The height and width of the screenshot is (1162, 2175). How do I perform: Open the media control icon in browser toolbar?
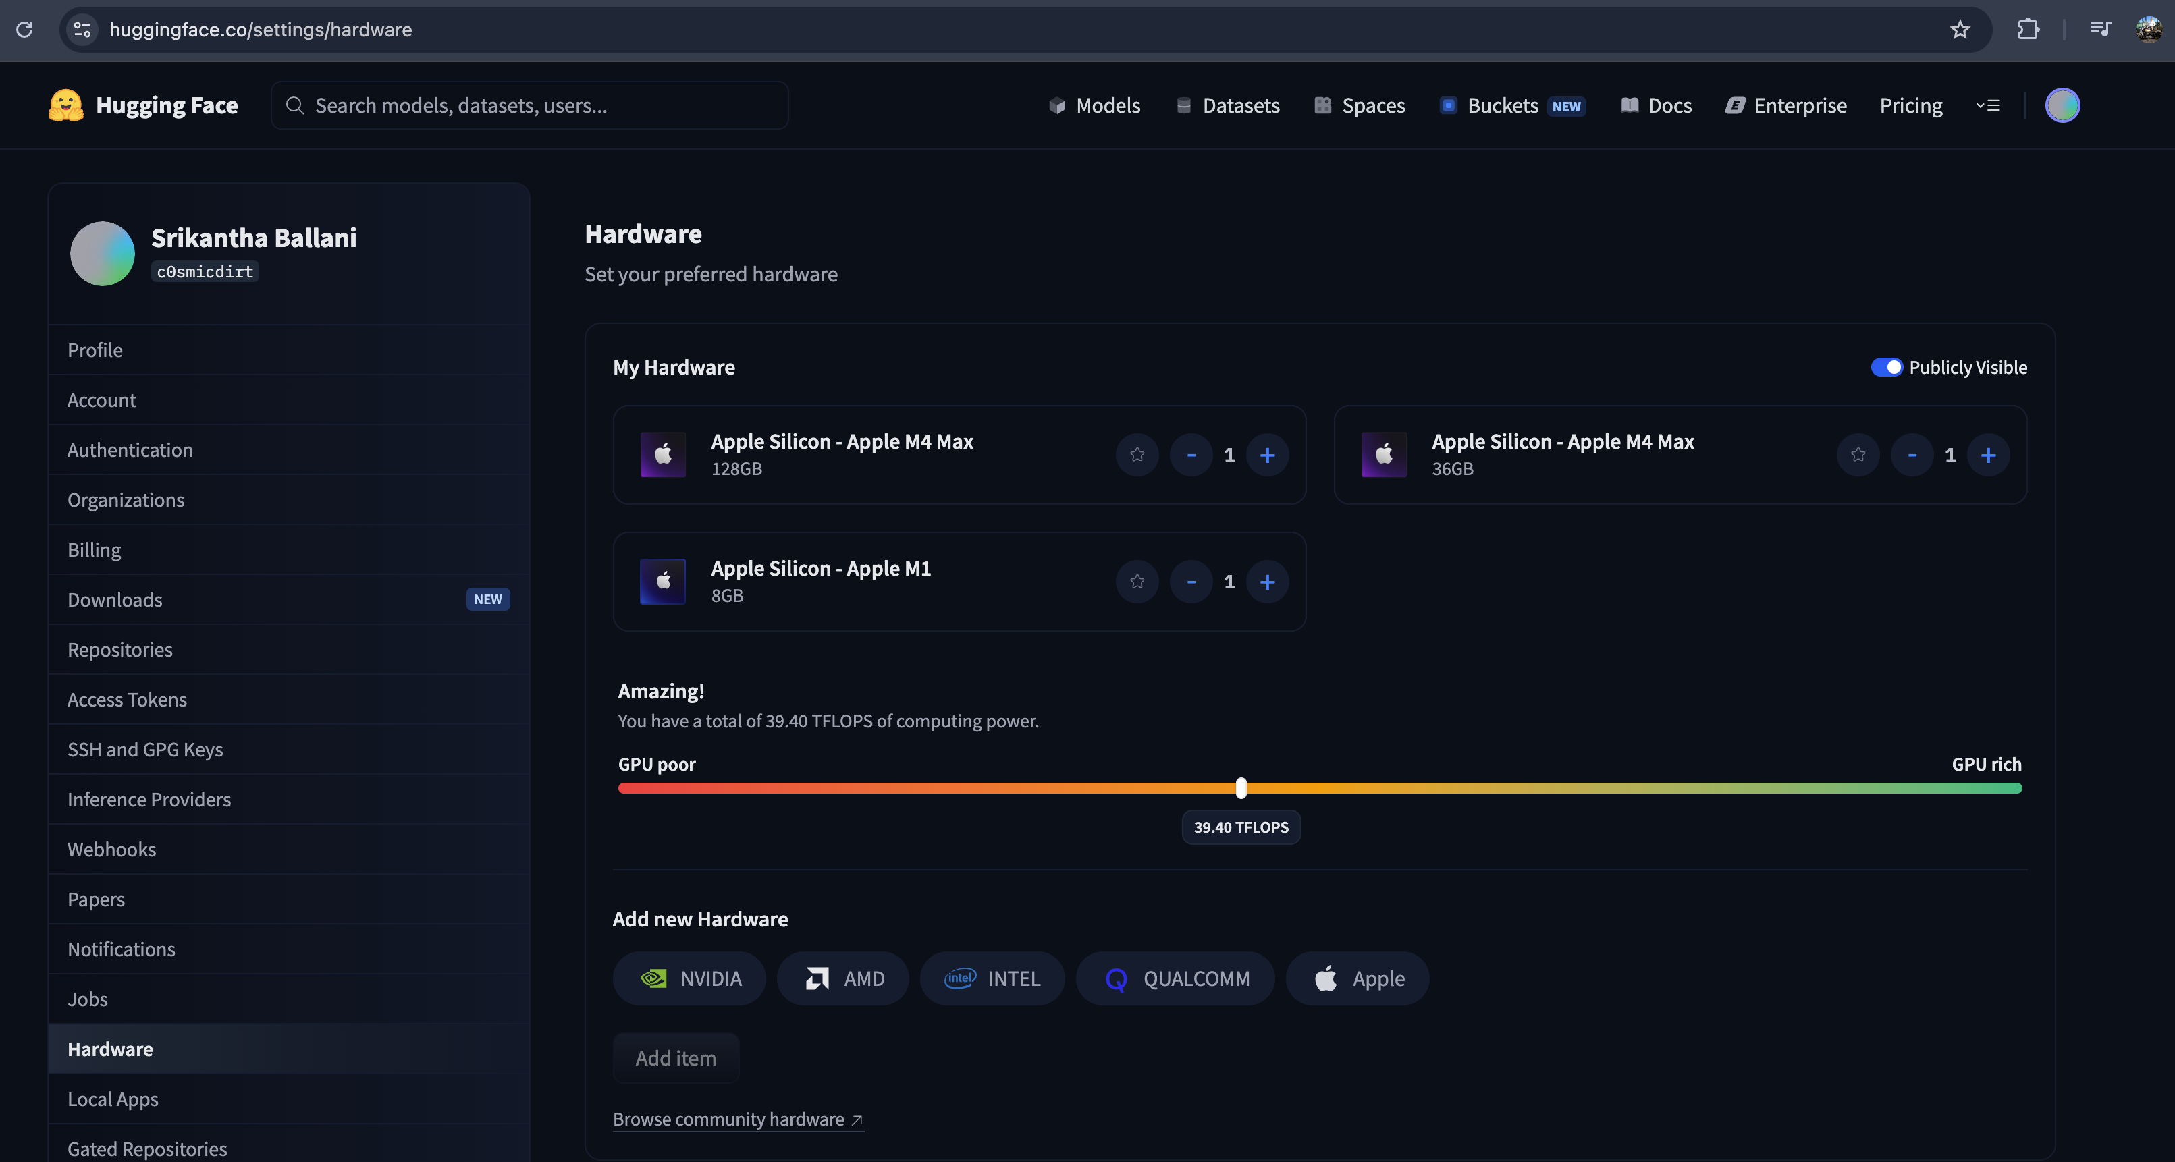point(2100,30)
